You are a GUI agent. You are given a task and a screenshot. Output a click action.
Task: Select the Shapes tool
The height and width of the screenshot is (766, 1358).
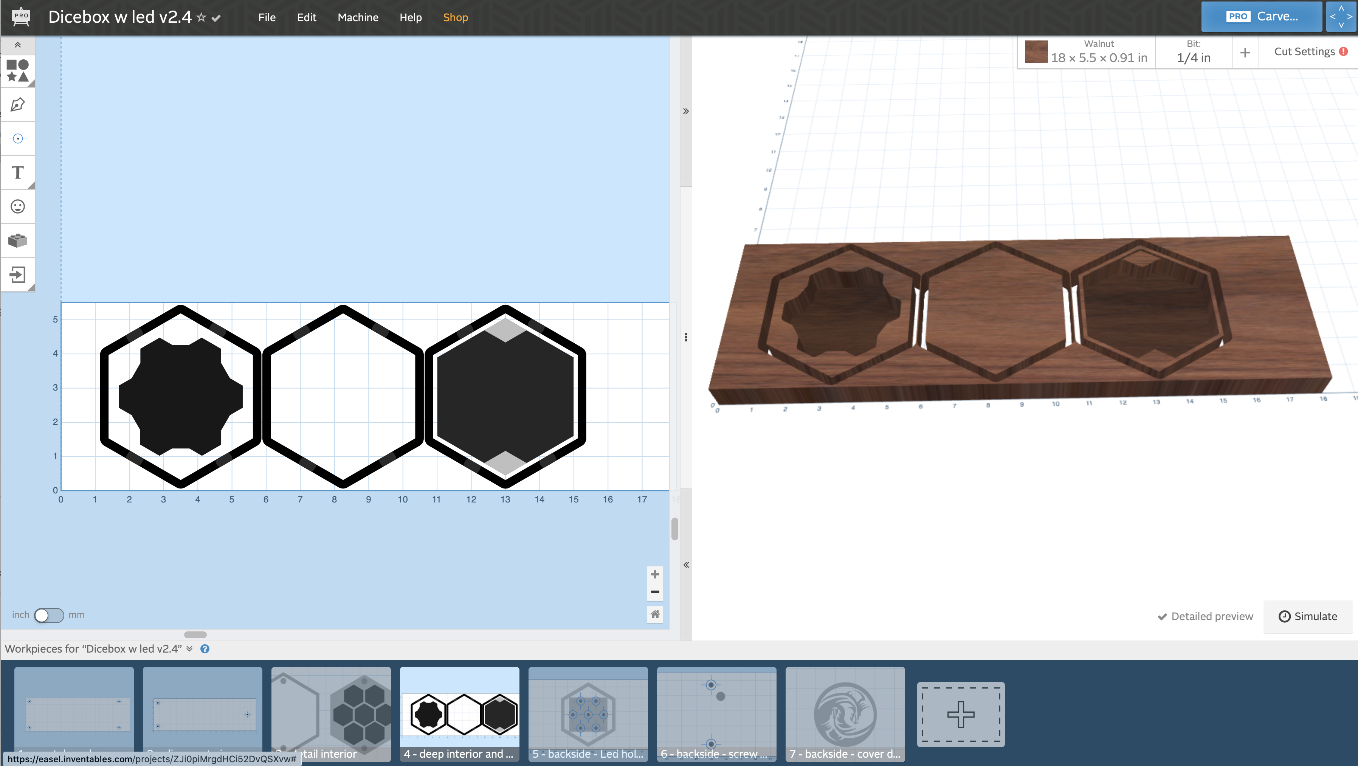coord(17,71)
